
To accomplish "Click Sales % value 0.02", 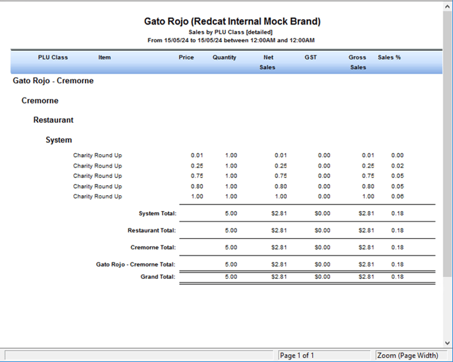I will point(398,166).
